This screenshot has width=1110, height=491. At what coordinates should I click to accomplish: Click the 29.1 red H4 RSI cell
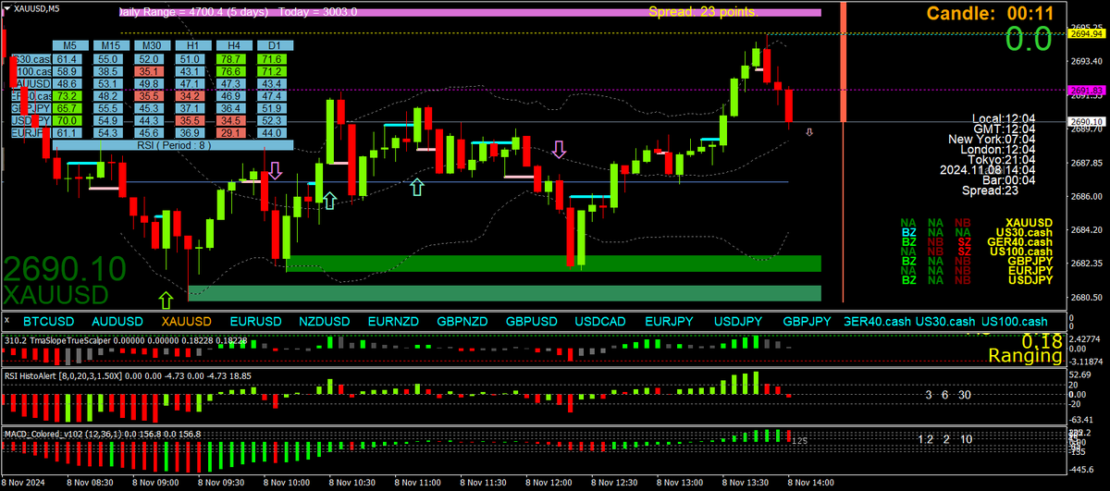click(232, 133)
